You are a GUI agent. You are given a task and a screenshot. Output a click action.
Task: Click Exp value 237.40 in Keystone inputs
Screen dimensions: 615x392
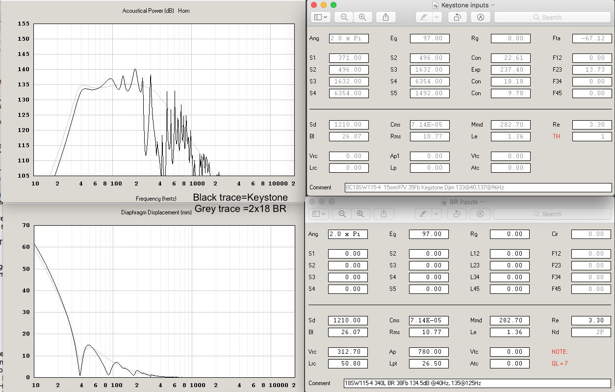coord(511,70)
